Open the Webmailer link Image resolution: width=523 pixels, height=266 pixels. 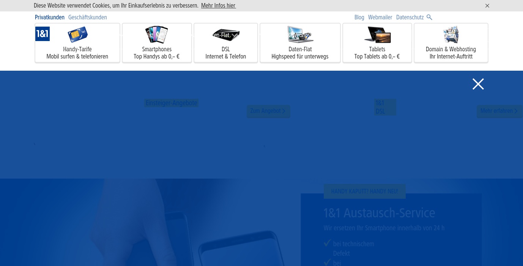click(x=380, y=17)
